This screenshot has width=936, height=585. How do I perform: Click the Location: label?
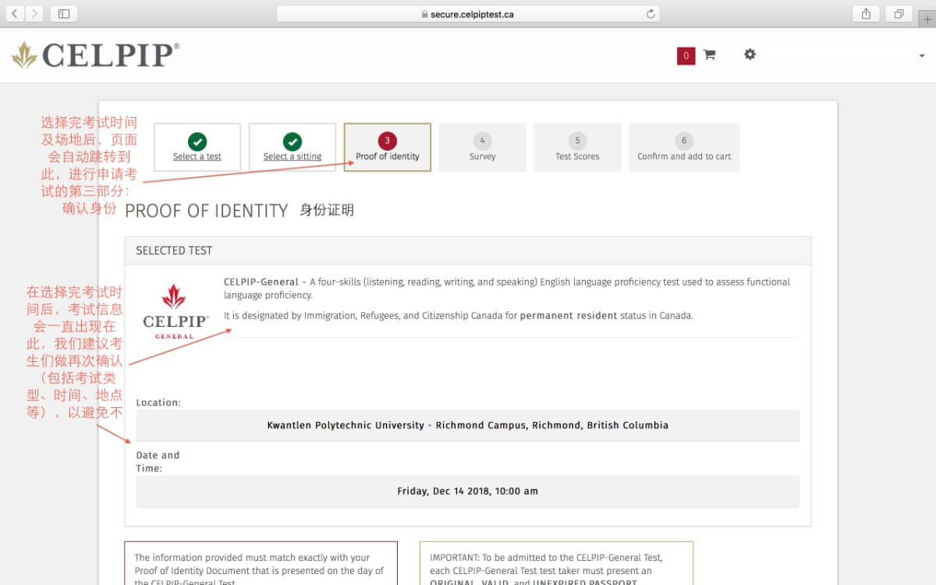(158, 402)
